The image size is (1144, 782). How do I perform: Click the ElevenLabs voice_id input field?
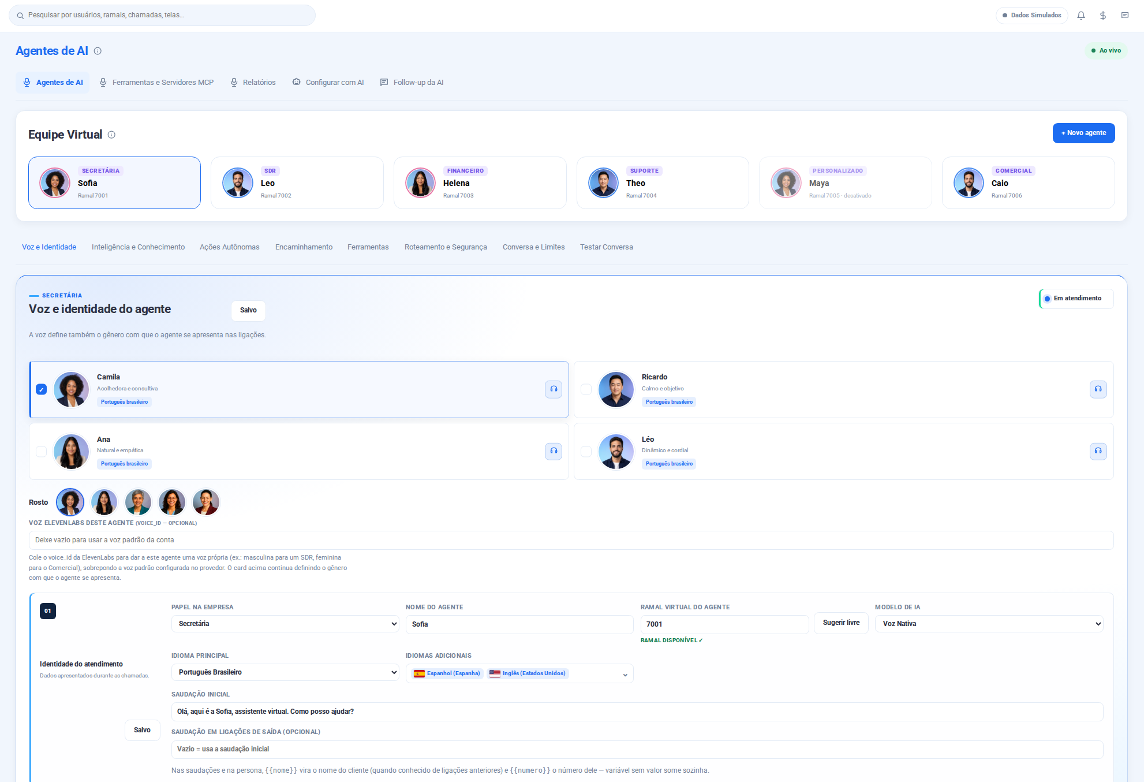point(571,540)
